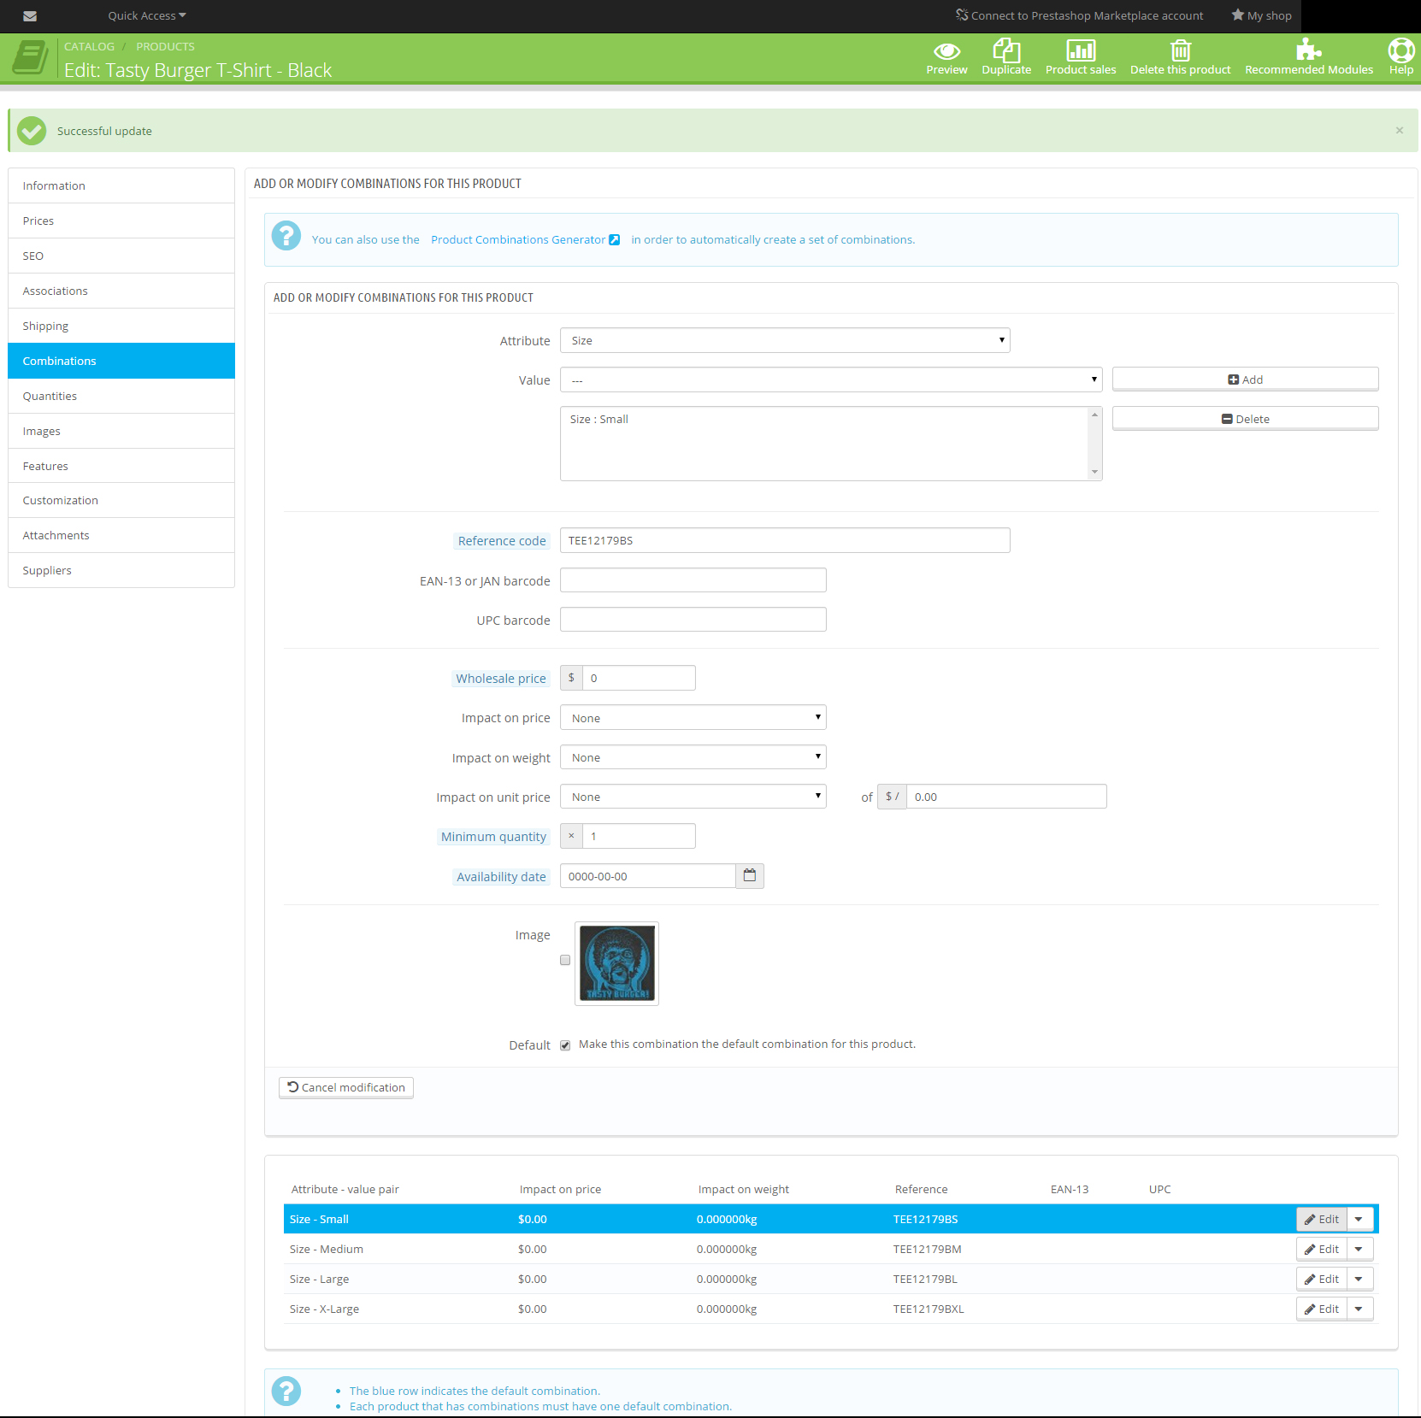Click the Reference code input field

tap(784, 541)
